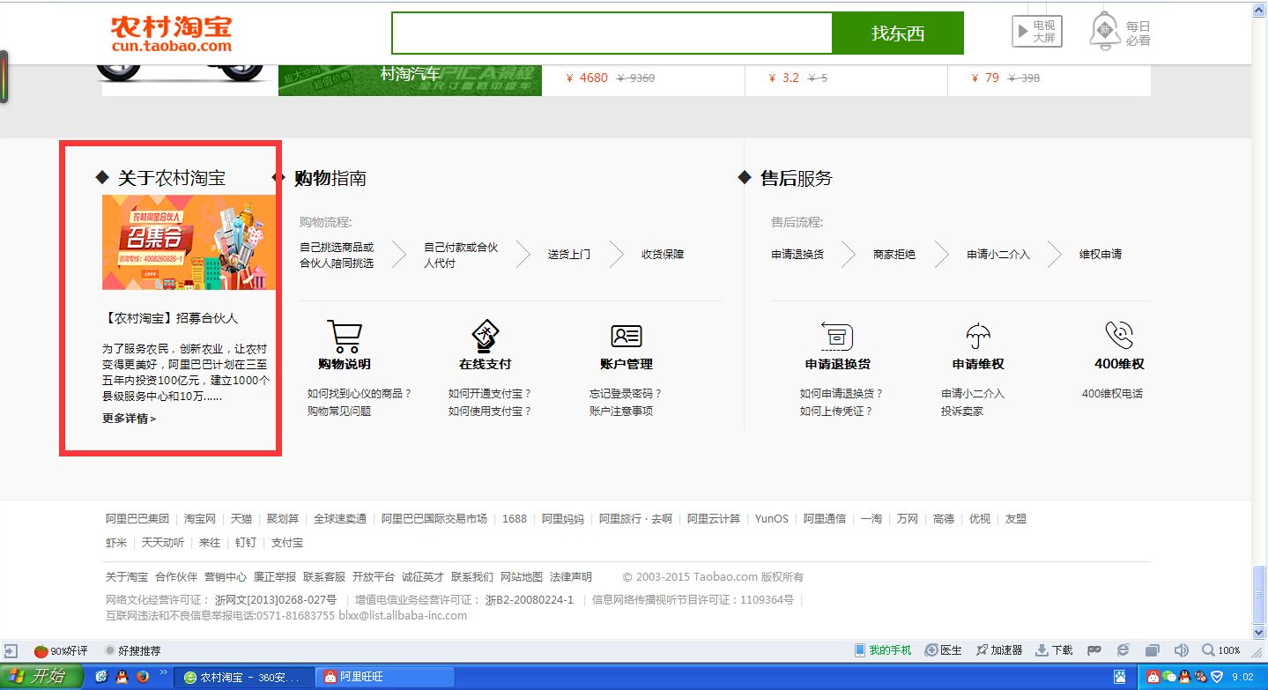Open 如何申请退换货？ link
This screenshot has height=690, width=1268.
pos(842,394)
